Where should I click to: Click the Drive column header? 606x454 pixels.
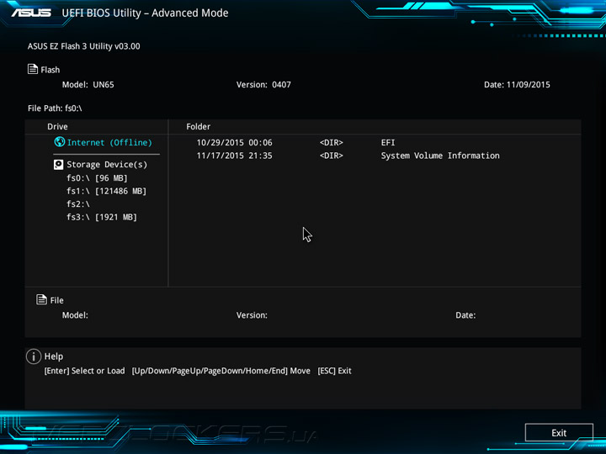click(57, 127)
